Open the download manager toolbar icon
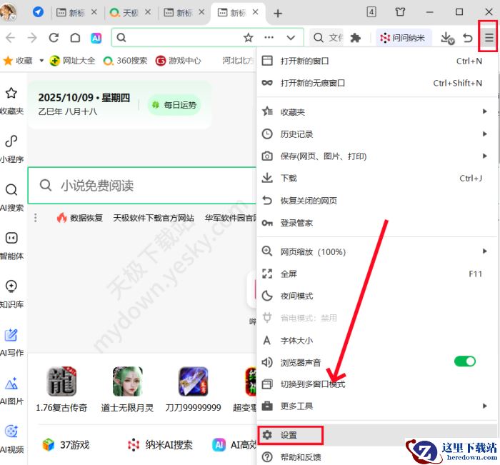 (447, 38)
